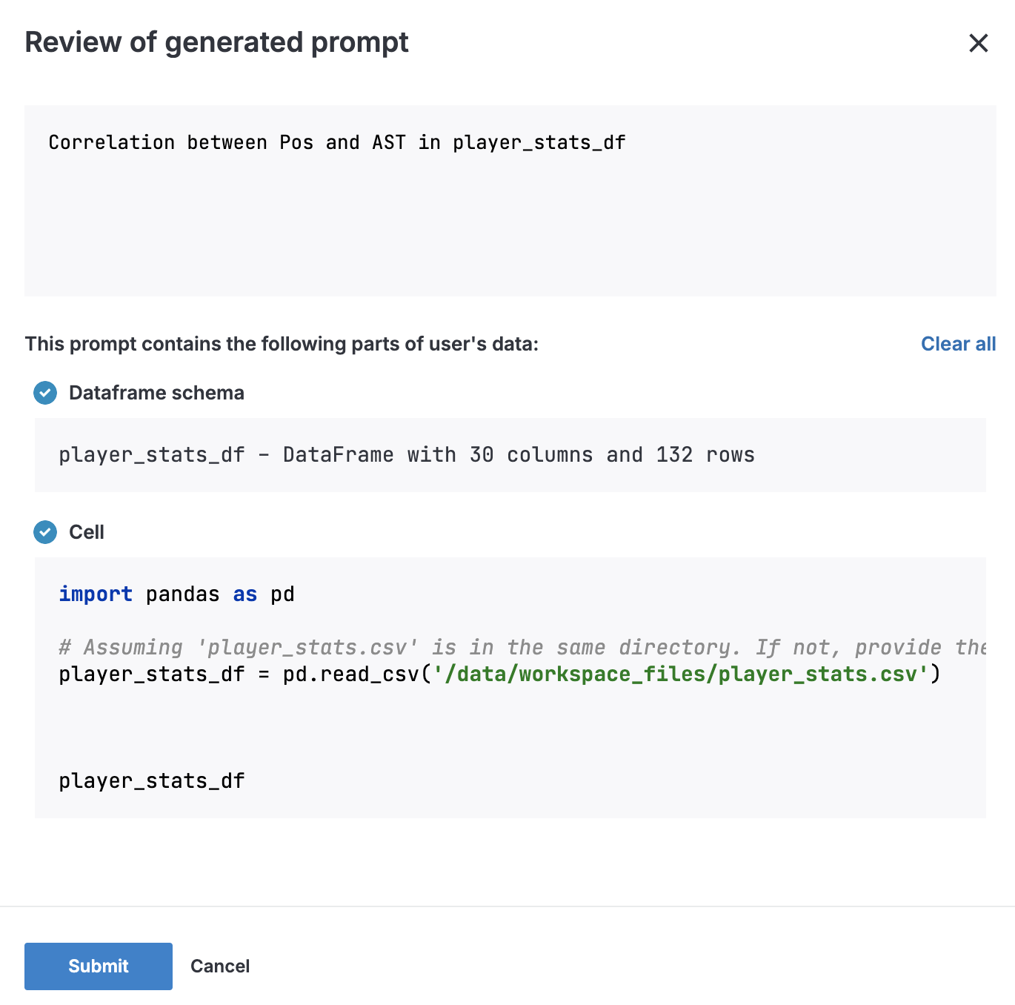Click the blue checkmark beside Dataframe schema

coord(44,393)
